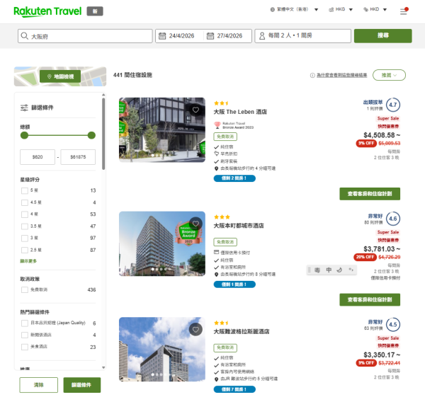Image resolution: width=425 pixels, height=397 pixels.
Task: Favorite 大阪 The Leben 酒店 with heart icon
Action: pos(195,110)
